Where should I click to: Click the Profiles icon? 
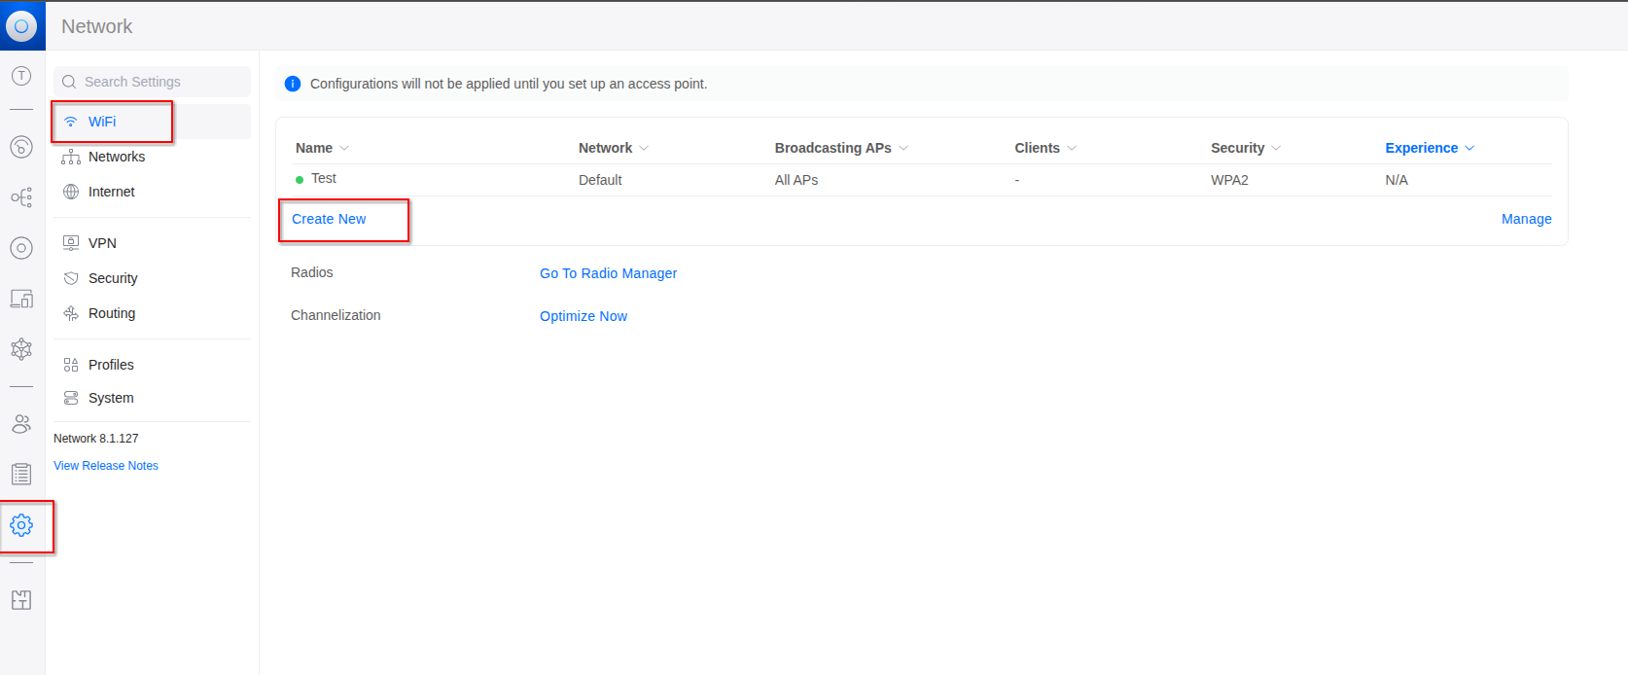coord(71,365)
